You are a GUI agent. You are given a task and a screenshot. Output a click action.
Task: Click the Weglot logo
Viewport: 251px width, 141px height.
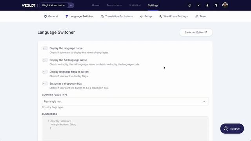pyautogui.click(x=29, y=5)
